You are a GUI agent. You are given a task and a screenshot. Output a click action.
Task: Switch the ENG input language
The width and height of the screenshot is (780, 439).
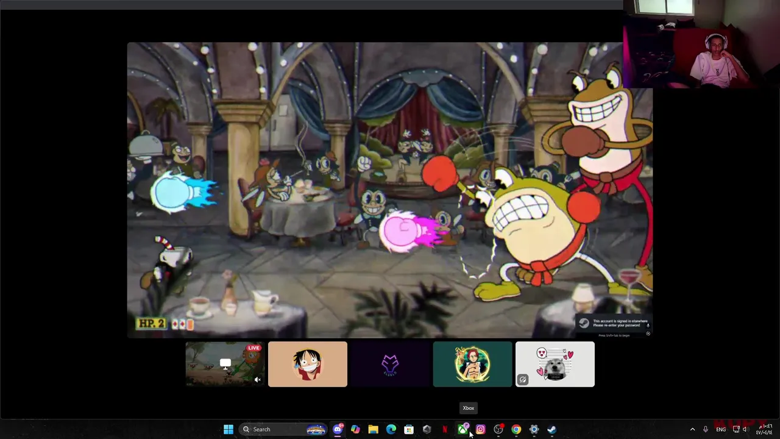click(x=721, y=429)
